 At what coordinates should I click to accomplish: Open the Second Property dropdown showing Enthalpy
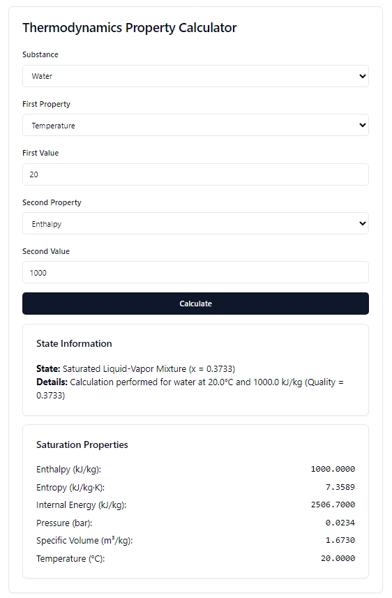coord(195,223)
